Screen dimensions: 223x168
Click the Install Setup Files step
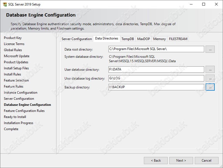tap(16, 68)
